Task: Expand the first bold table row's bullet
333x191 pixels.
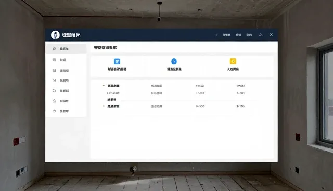Action: tap(104, 86)
